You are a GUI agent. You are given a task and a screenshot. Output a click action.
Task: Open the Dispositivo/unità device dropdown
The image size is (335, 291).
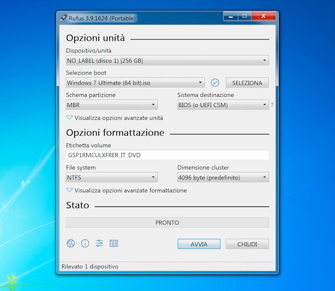pyautogui.click(x=168, y=60)
